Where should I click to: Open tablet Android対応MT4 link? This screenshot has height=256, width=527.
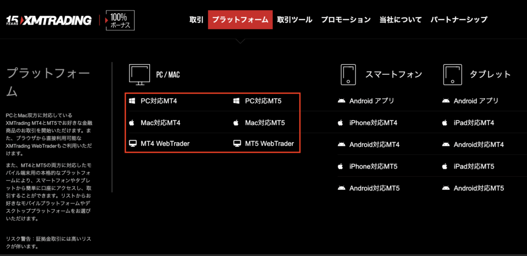coord(479,144)
